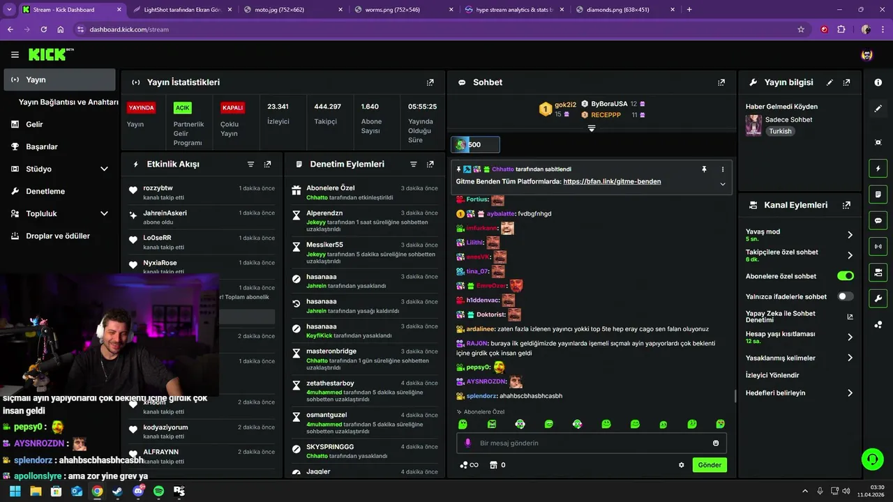Click the Bir mesaj gönderin field
This screenshot has width=893, height=502.
592,443
